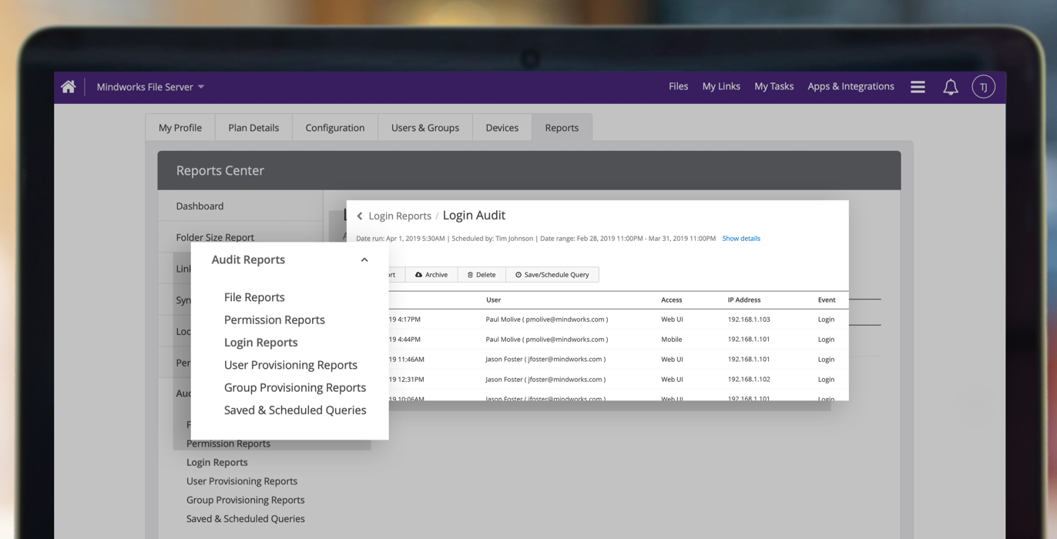The width and height of the screenshot is (1057, 539).
Task: Click Show details link
Action: tap(741, 239)
